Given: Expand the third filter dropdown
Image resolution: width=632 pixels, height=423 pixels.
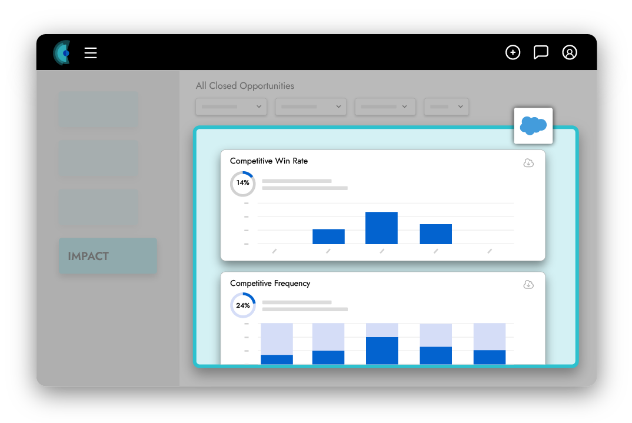Looking at the screenshot, I should [x=385, y=106].
